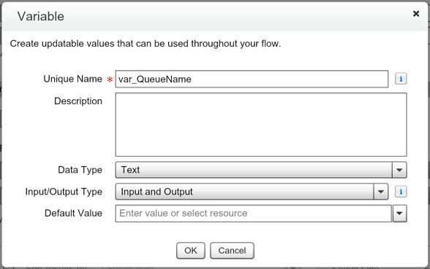Click the info icon beside Unique Name
The height and width of the screenshot is (269, 430).
[401, 79]
